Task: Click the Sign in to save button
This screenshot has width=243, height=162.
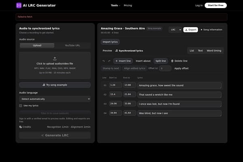Action: (55, 113)
